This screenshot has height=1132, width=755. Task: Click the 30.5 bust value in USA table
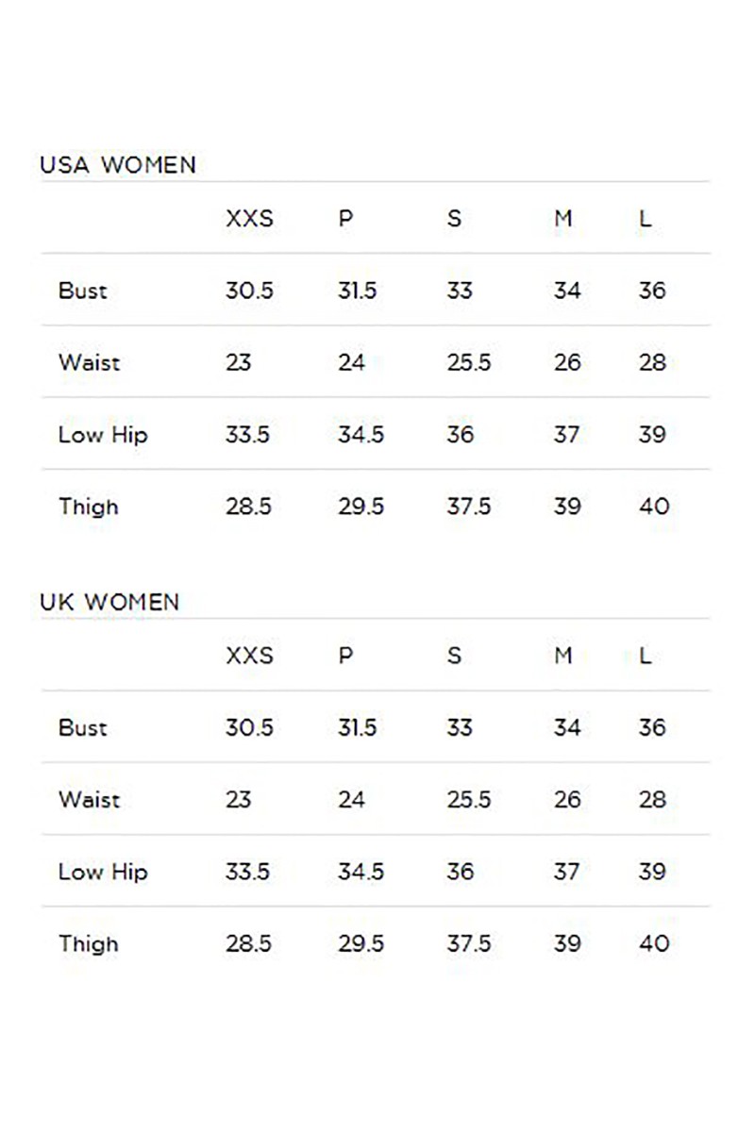[x=249, y=291]
